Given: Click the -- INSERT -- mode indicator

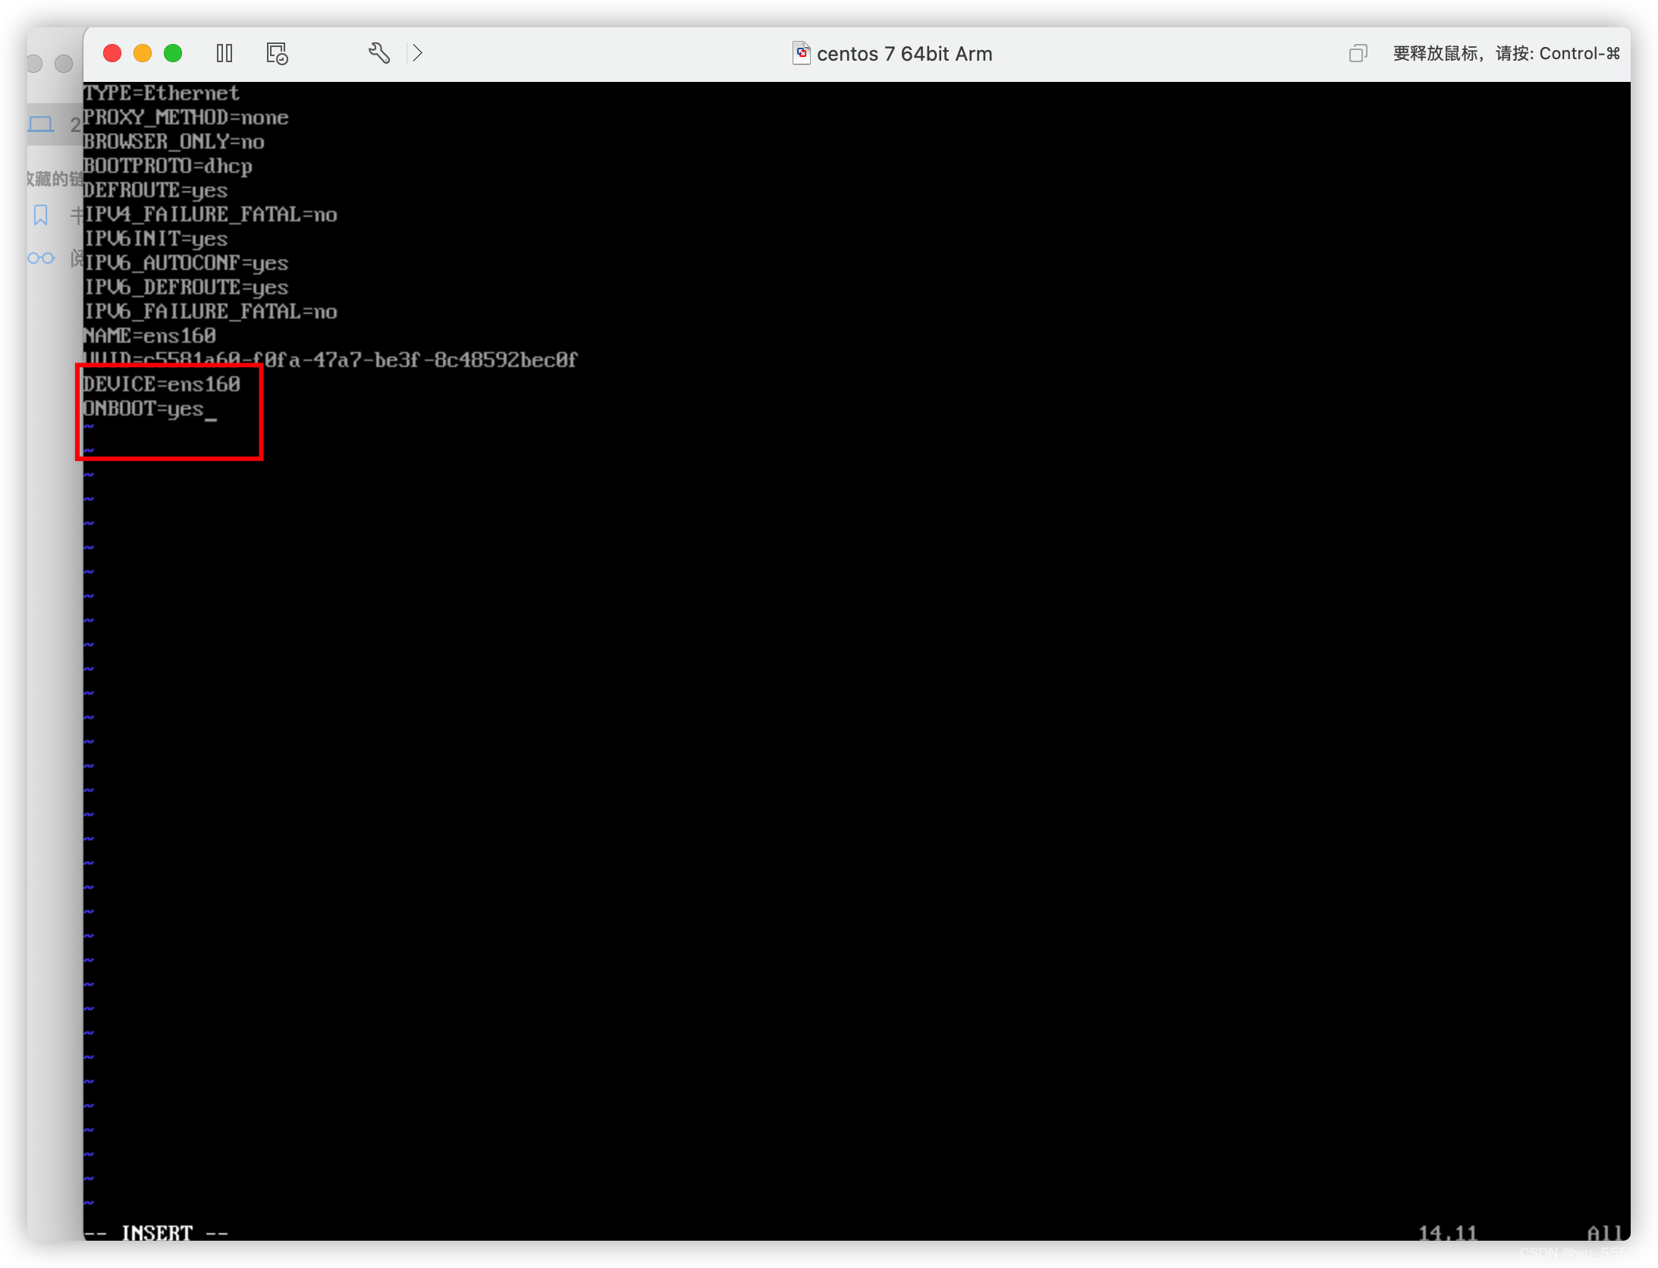Looking at the screenshot, I should coord(156,1233).
